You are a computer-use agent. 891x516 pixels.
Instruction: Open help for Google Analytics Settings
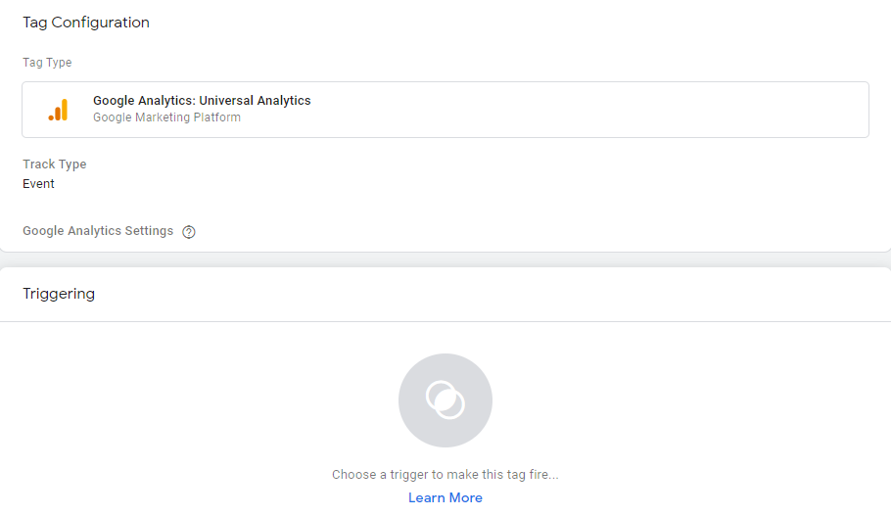[189, 232]
